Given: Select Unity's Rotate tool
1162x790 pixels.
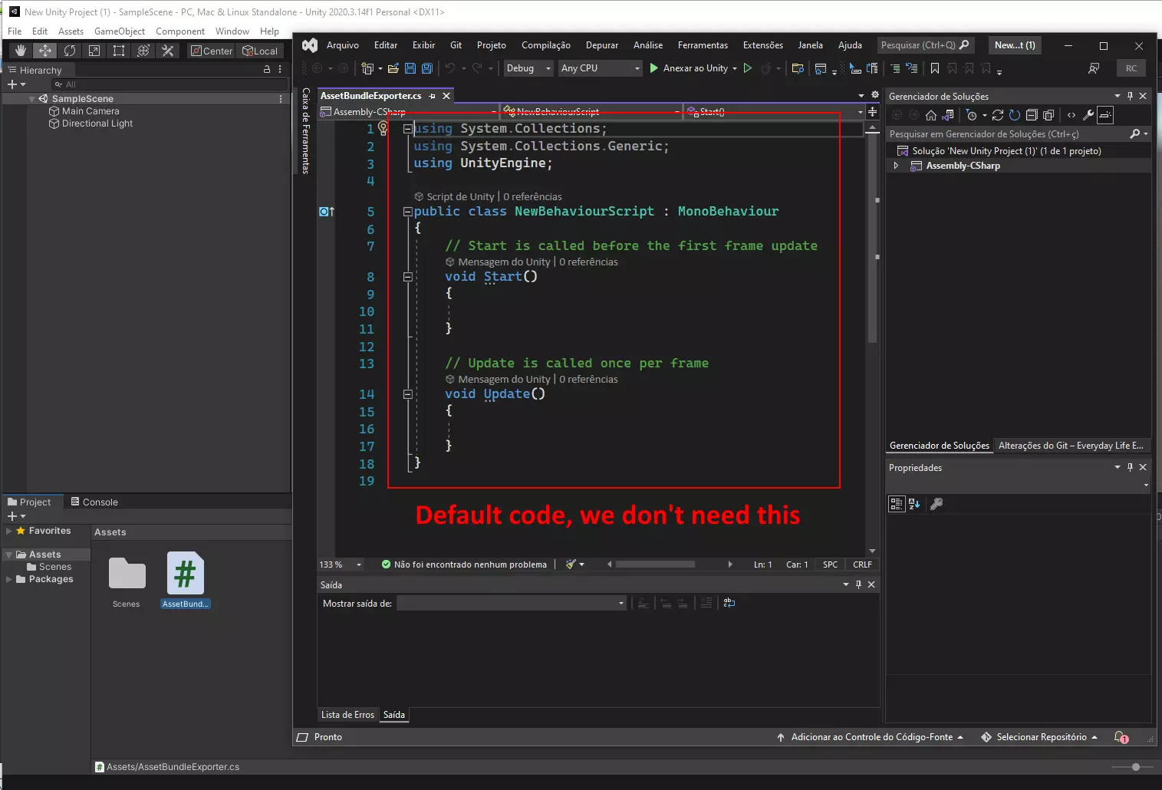Looking at the screenshot, I should 70,51.
